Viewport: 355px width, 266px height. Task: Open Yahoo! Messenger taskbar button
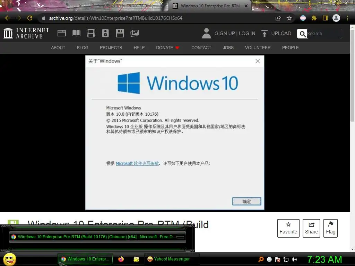(172, 259)
